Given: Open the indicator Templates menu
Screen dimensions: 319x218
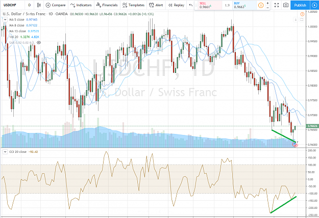Looking at the screenshot, I should tap(133, 5).
